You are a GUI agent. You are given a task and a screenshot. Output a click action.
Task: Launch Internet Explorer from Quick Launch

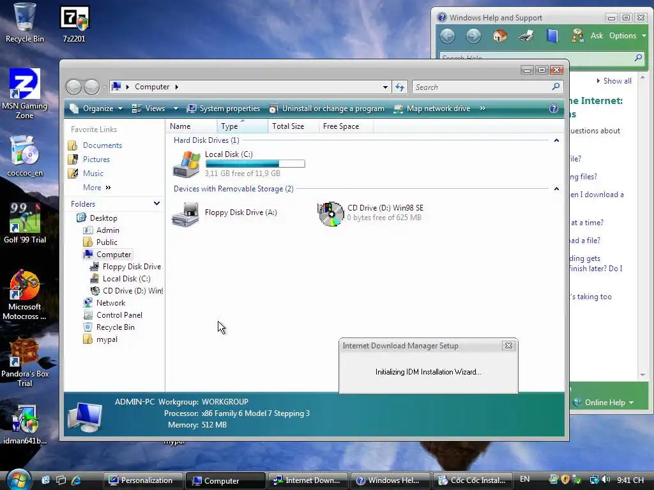pos(77,480)
